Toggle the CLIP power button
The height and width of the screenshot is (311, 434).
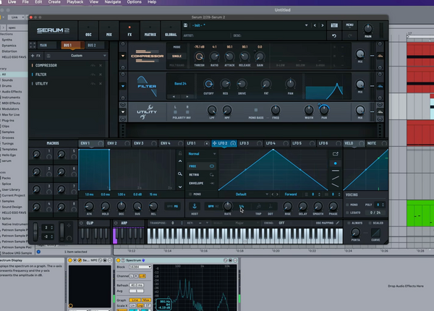81,223
